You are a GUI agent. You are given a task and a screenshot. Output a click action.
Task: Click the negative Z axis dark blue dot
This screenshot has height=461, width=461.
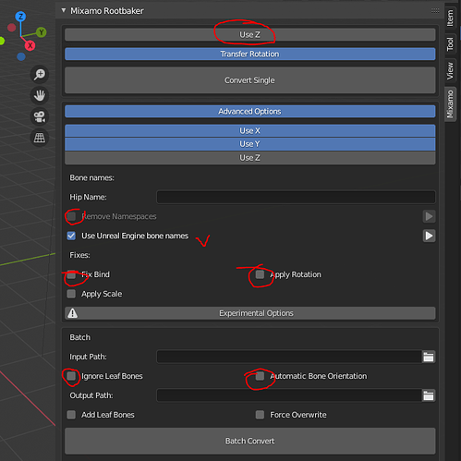(x=21, y=56)
